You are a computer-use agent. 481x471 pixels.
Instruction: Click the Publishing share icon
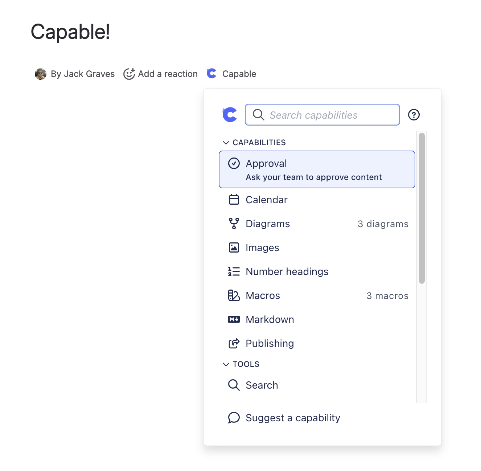click(234, 343)
